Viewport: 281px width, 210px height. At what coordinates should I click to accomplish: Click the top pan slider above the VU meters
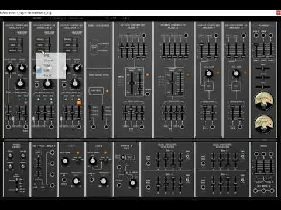(x=263, y=68)
